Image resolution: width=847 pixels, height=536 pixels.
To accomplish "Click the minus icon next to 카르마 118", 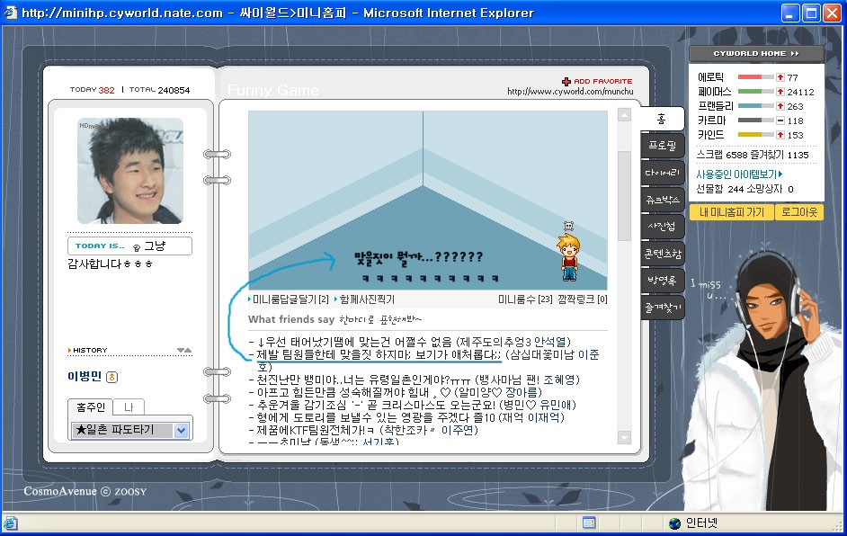I will [780, 121].
